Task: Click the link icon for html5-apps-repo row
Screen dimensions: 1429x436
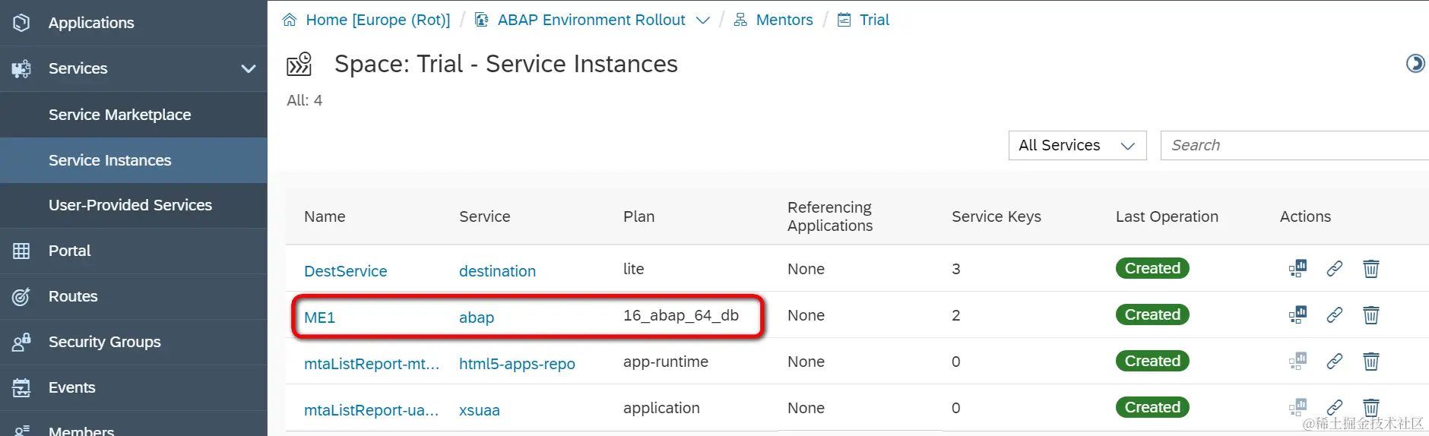Action: pyautogui.click(x=1334, y=362)
